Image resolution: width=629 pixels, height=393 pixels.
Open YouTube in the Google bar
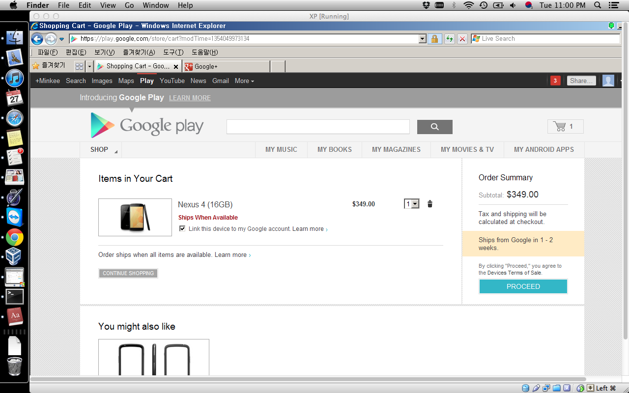[x=172, y=81]
